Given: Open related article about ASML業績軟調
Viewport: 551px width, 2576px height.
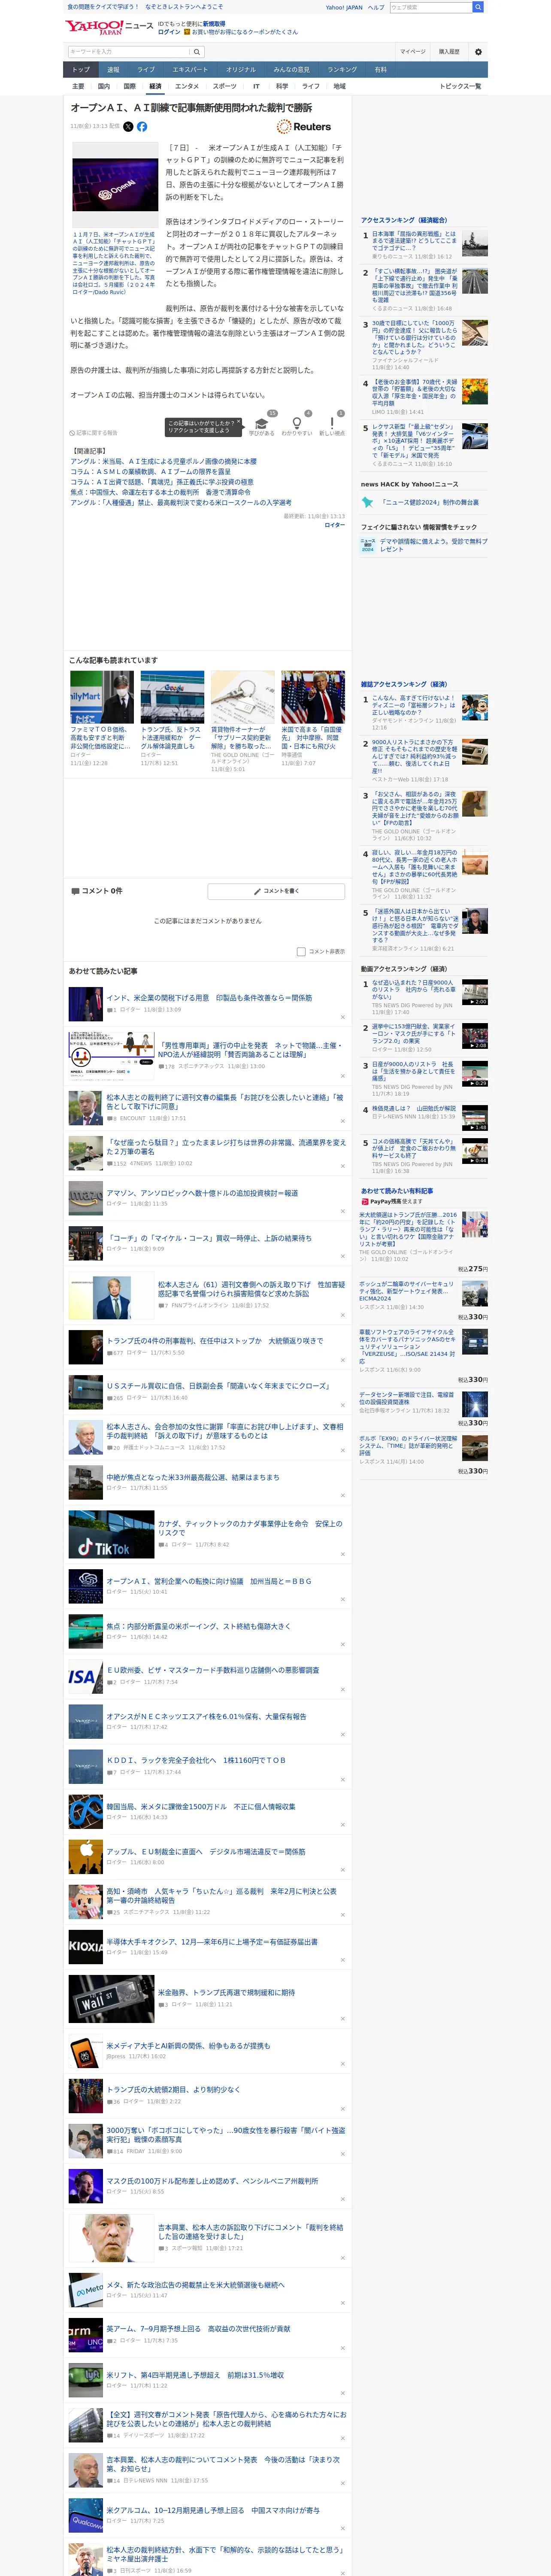Looking at the screenshot, I should coord(150,471).
